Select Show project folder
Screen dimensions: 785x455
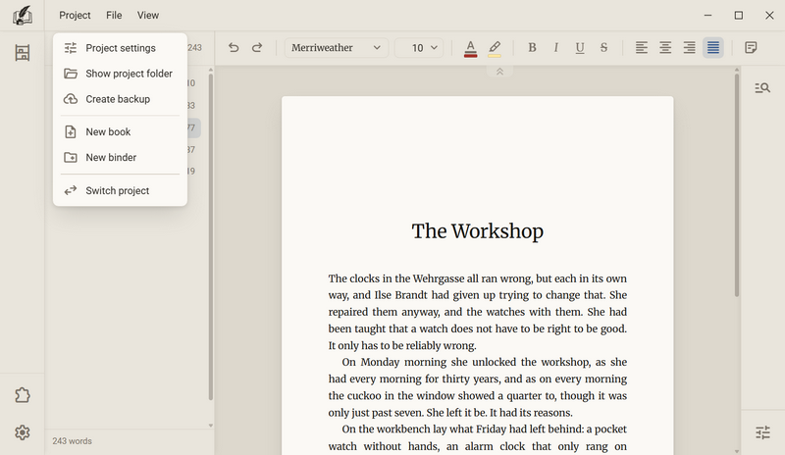120,74
